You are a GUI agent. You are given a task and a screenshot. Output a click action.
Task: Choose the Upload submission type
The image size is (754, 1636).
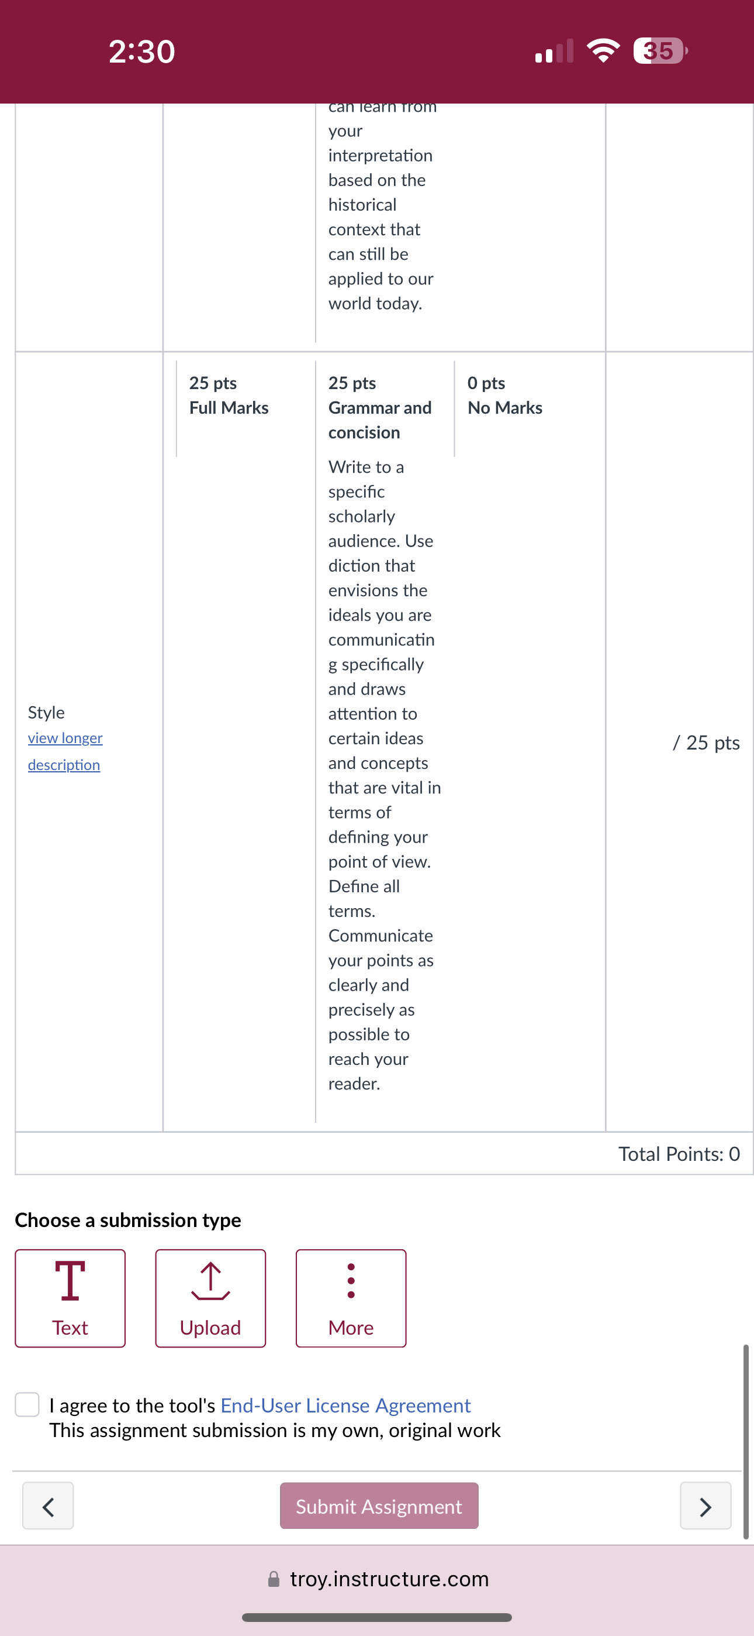[x=210, y=1298]
